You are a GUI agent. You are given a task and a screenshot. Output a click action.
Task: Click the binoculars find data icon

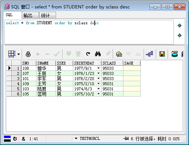(98, 54)
